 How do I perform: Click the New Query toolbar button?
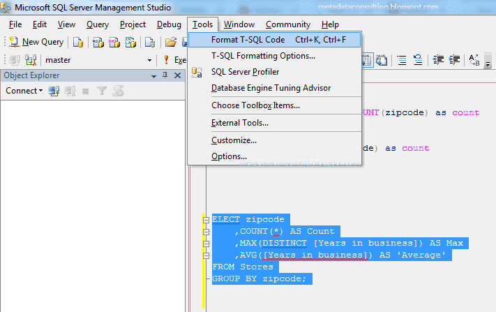36,42
